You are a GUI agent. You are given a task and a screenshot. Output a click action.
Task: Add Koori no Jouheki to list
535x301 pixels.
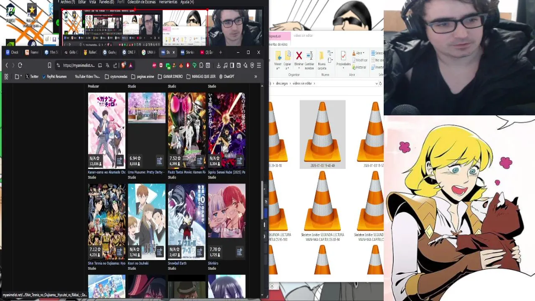[159, 252]
